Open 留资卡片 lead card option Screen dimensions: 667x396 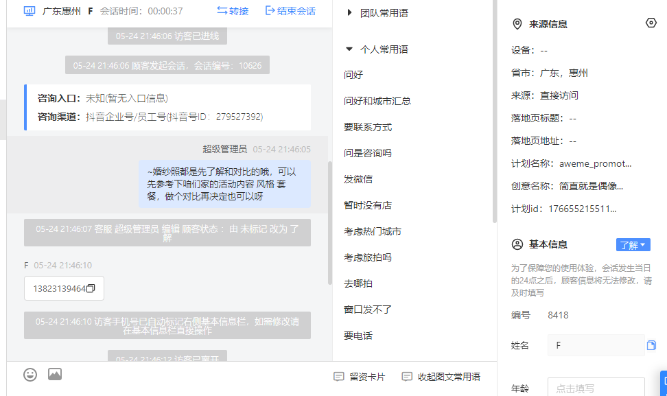point(360,377)
